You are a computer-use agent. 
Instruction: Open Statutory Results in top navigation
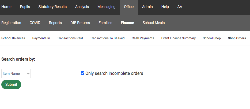[52, 7]
